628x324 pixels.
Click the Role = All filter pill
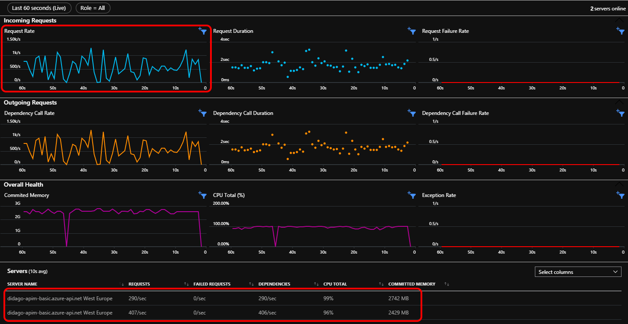pos(93,8)
